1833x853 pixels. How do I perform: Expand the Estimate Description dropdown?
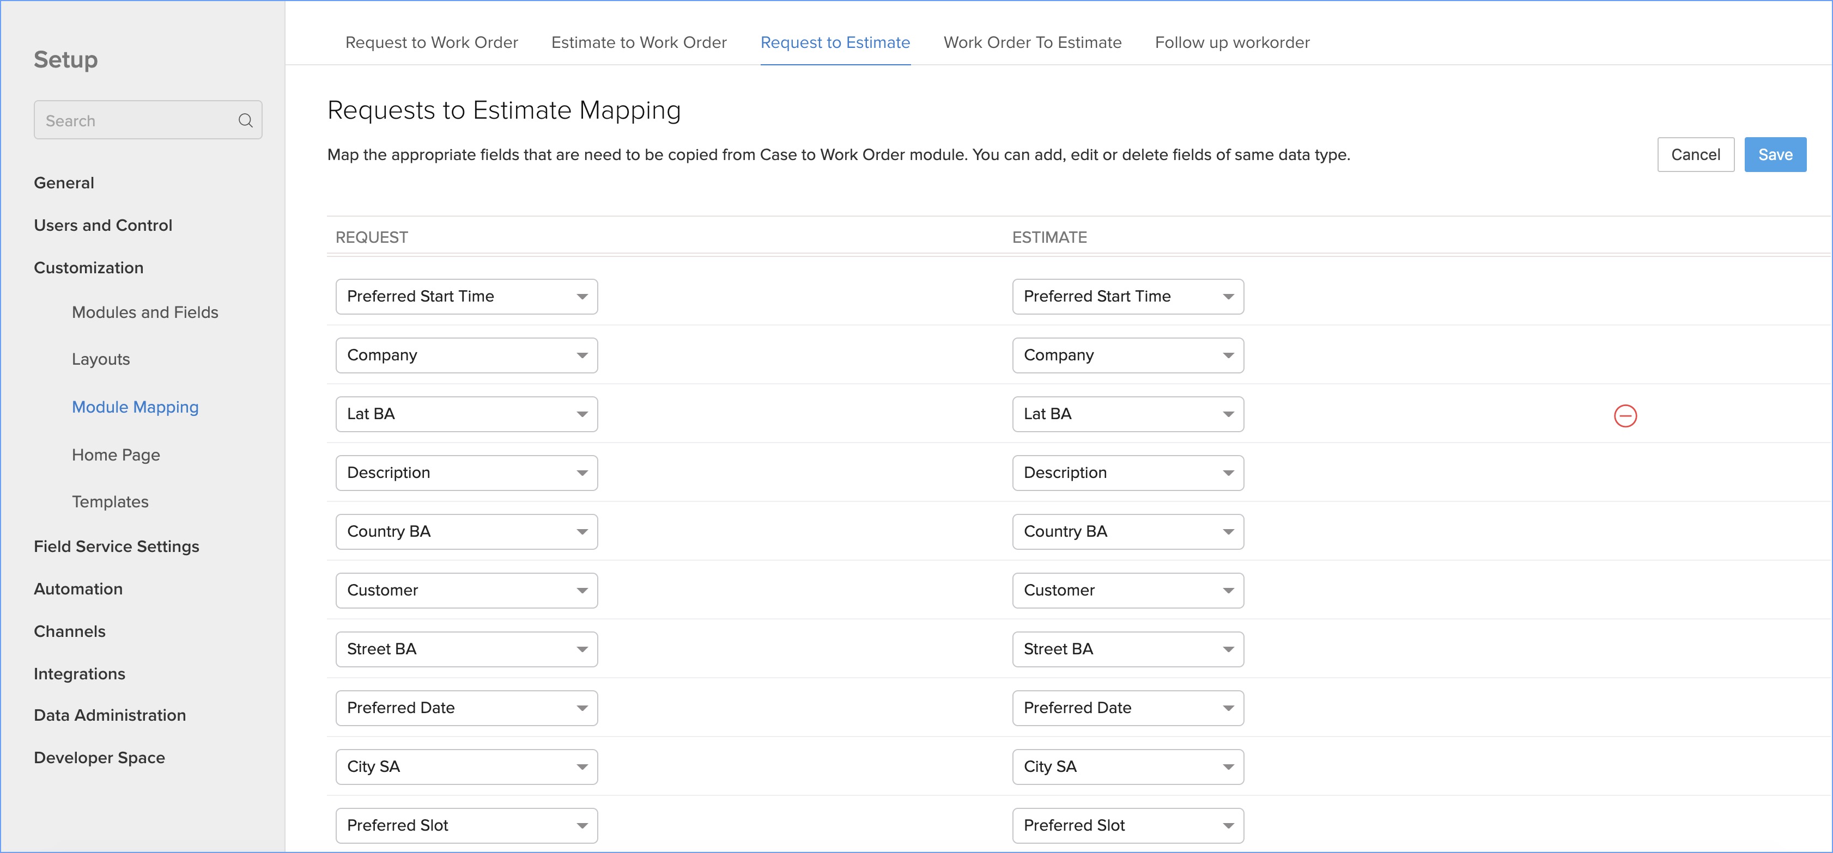tap(1127, 472)
